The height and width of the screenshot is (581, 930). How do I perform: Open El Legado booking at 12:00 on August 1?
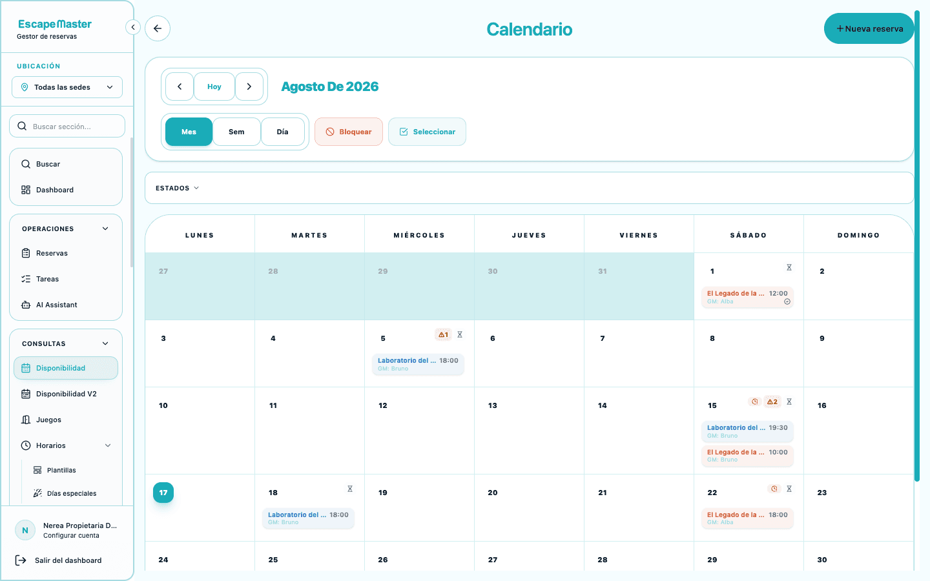pyautogui.click(x=748, y=297)
